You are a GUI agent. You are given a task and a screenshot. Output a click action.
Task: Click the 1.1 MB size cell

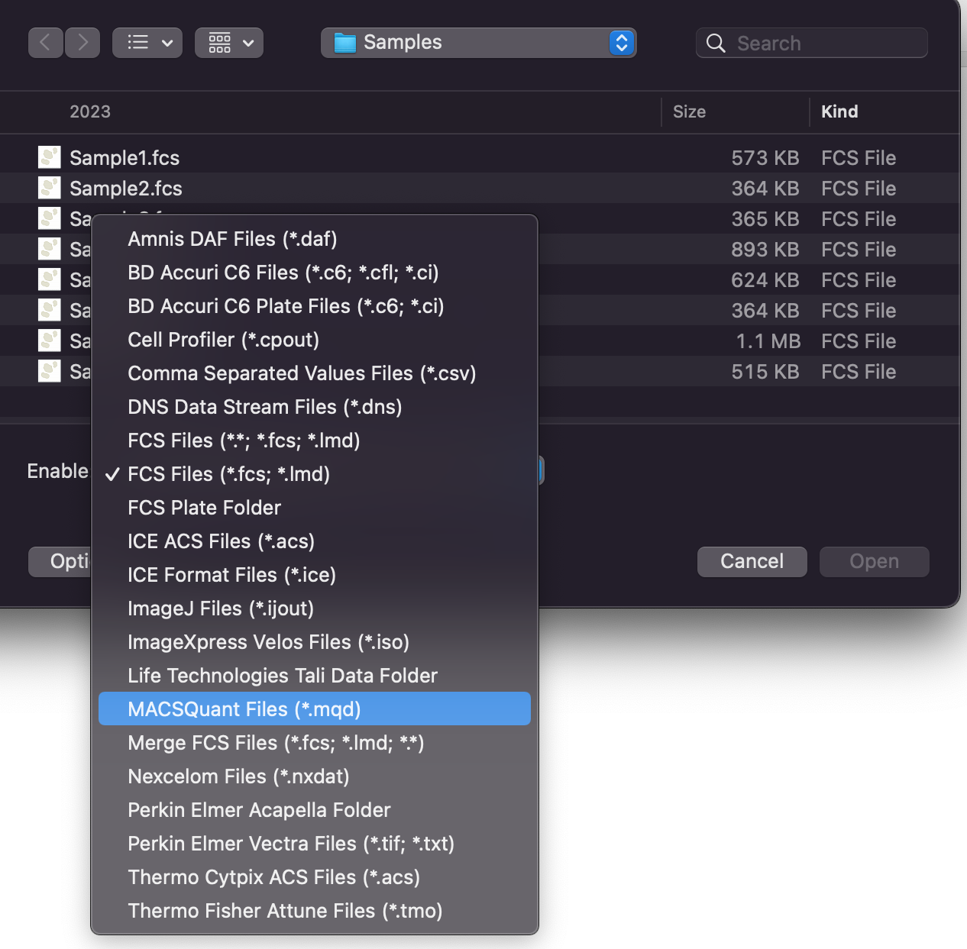[x=768, y=341]
